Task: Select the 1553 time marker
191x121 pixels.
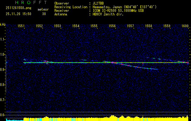Action: tap(57, 26)
